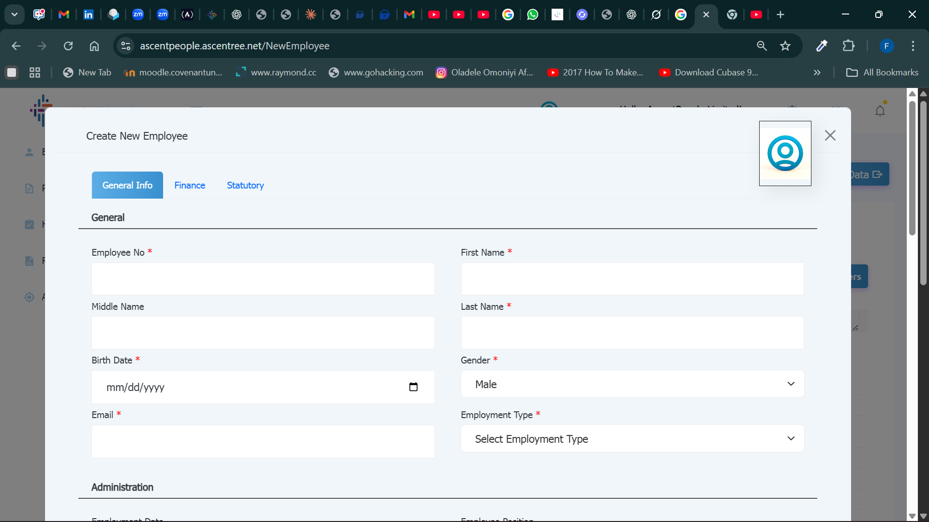
Task: Open the site information icon in address bar
Action: (x=126, y=46)
